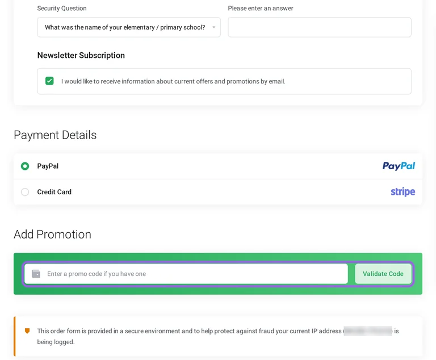
Task: Click the 'Please enter an answer' label
Action: coord(261,9)
